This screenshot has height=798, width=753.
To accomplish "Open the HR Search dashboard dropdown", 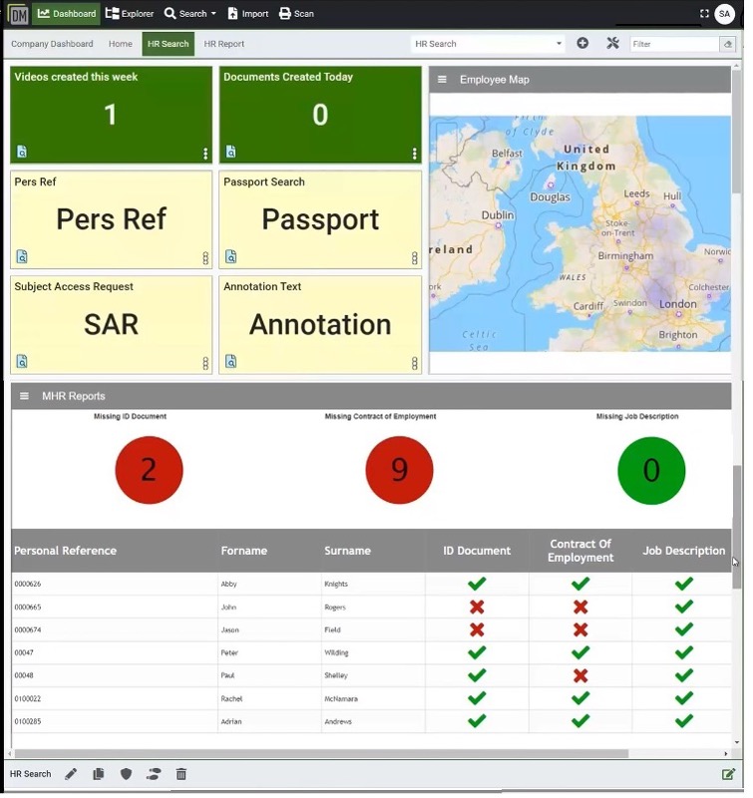I will pyautogui.click(x=488, y=44).
